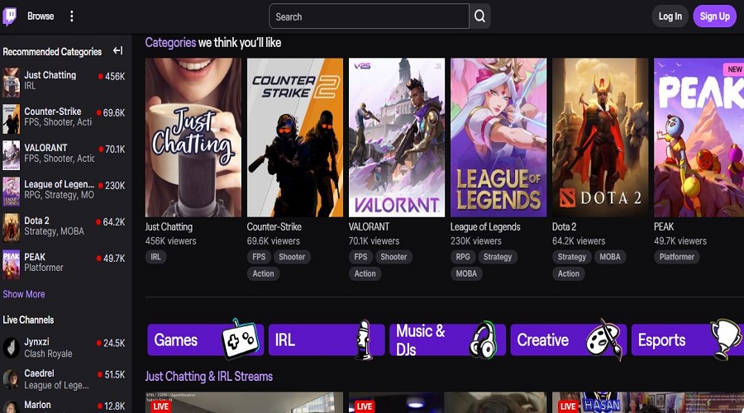
Task: Click the VALORANT title below cover
Action: (369, 227)
